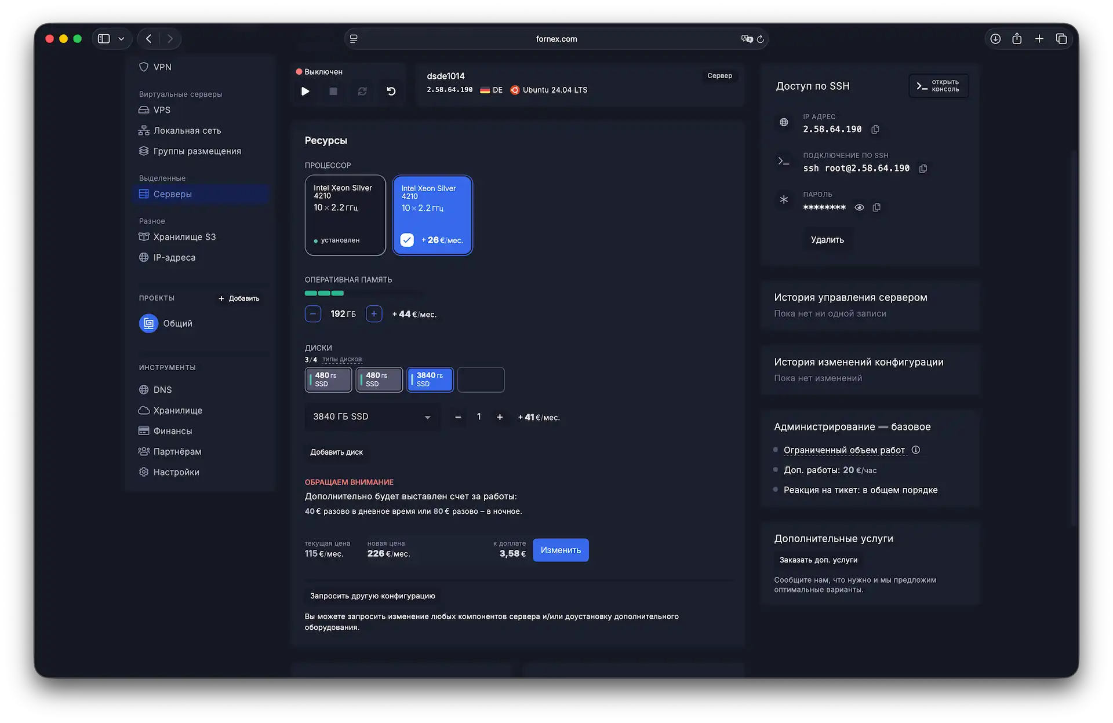1113x723 pixels.
Task: Select the empty fourth disk slot
Action: [x=481, y=379]
